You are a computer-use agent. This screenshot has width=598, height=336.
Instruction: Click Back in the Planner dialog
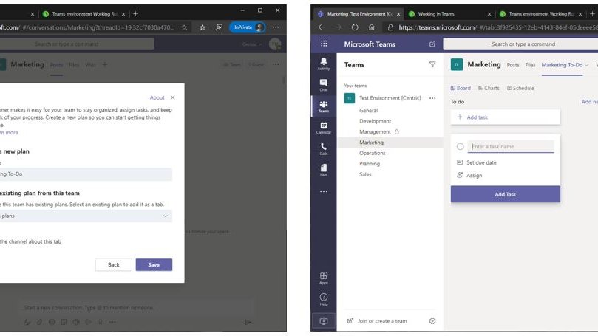click(114, 265)
